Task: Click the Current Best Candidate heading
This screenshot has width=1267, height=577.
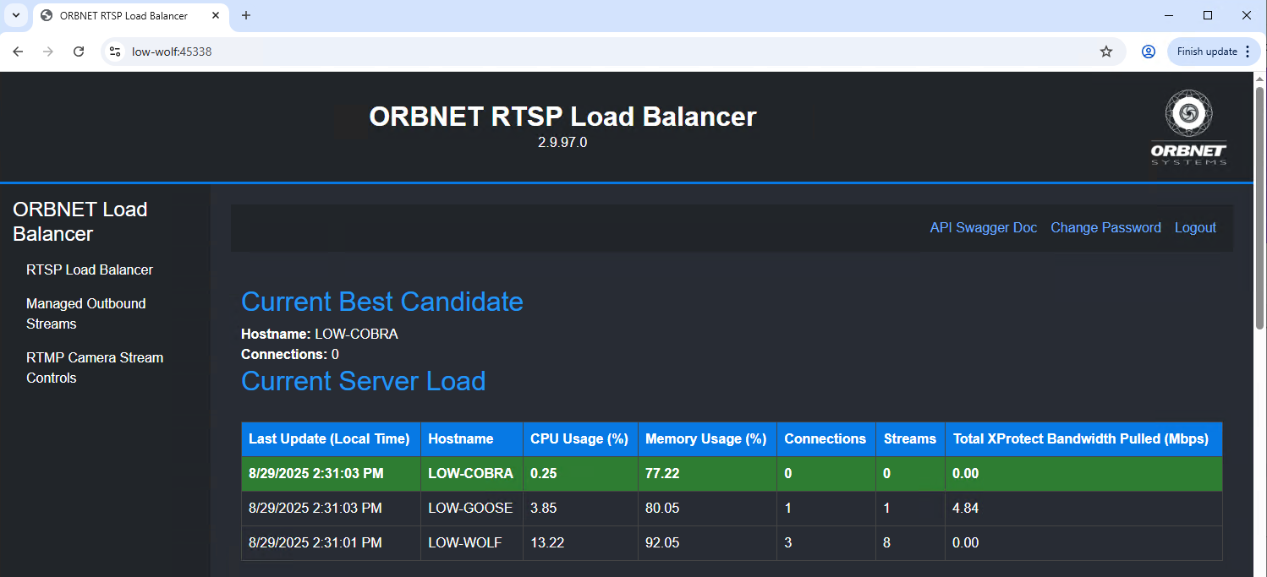Action: click(x=382, y=302)
